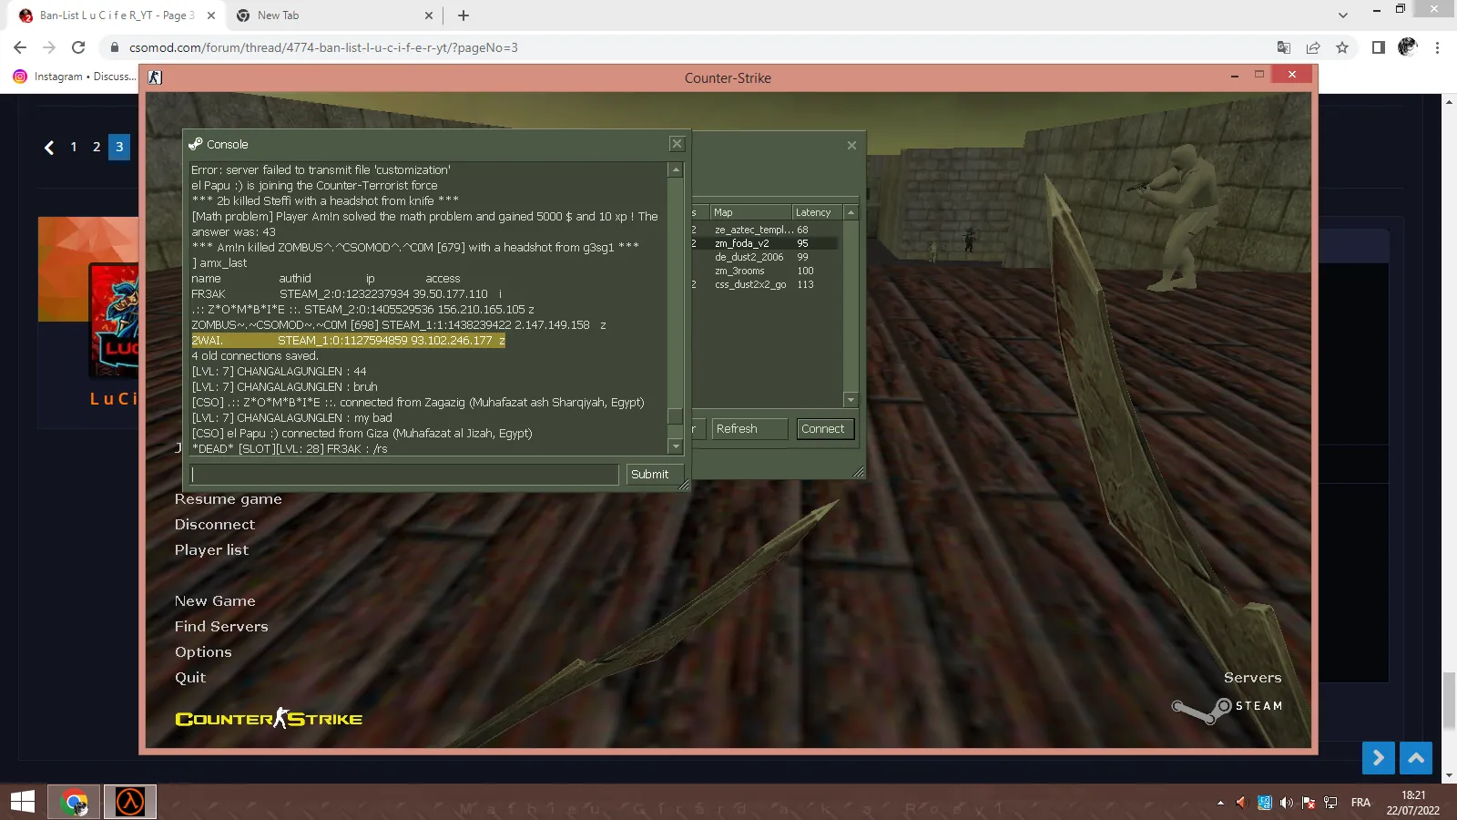Open the volume icon in system tray
The height and width of the screenshot is (820, 1457).
(1286, 803)
